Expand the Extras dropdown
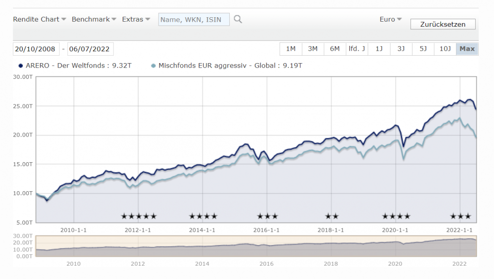The width and height of the screenshot is (494, 279). pyautogui.click(x=136, y=19)
